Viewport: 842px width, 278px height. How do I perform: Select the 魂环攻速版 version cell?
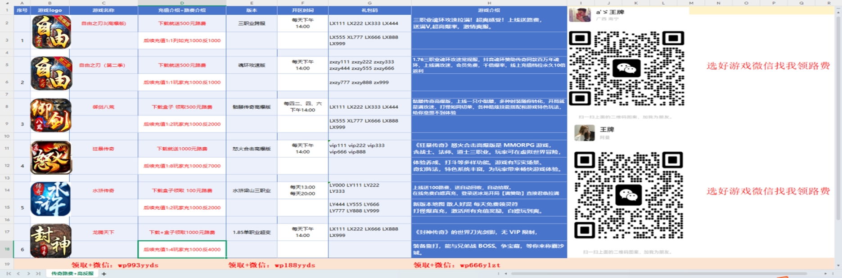(x=252, y=65)
